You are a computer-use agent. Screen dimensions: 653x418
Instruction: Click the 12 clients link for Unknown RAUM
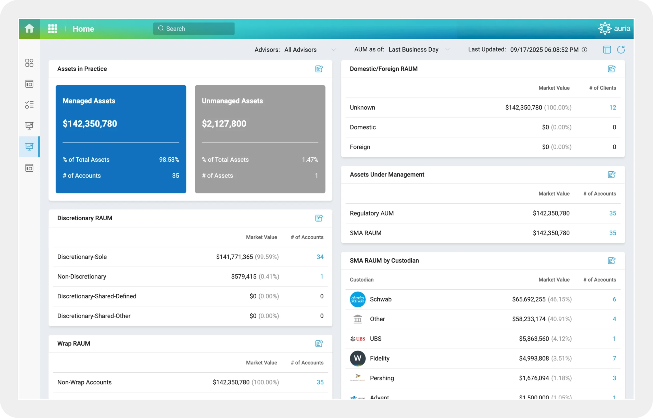point(612,107)
